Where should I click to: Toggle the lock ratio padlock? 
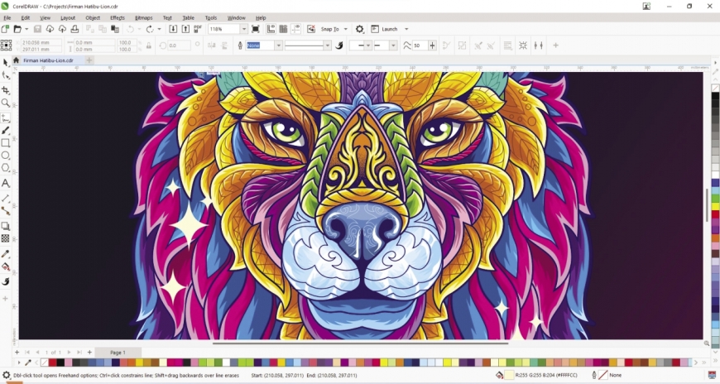pos(149,46)
